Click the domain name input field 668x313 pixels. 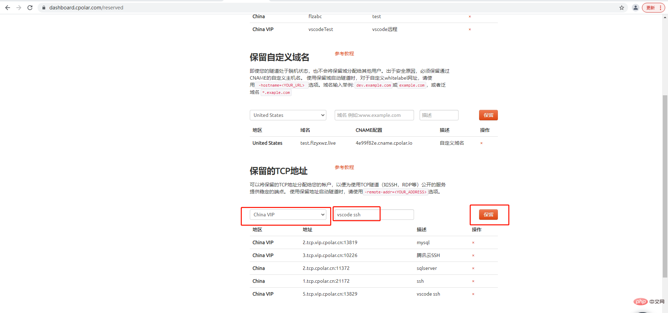[x=374, y=115]
